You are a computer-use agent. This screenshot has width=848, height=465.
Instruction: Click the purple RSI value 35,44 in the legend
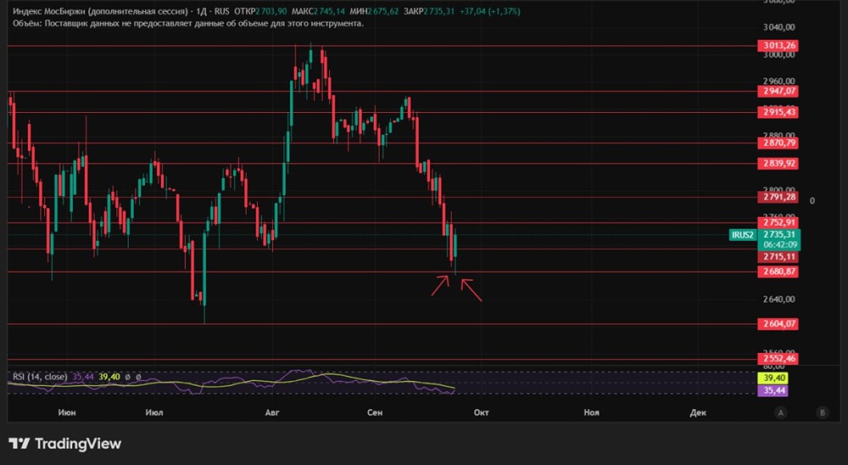click(83, 377)
